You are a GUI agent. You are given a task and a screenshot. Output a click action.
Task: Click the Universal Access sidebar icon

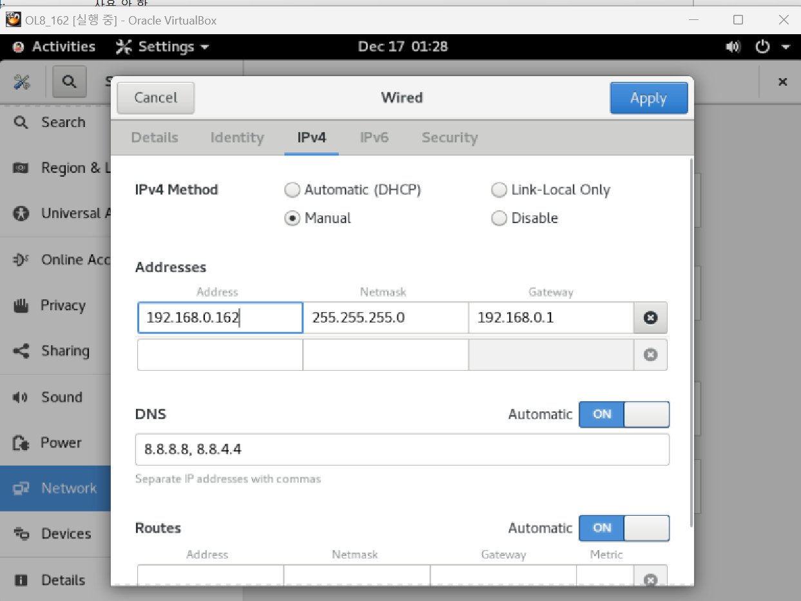point(21,213)
